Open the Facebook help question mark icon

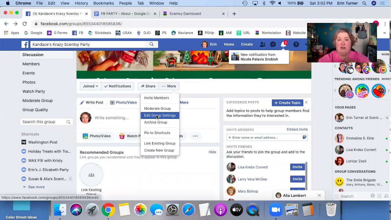click(296, 44)
